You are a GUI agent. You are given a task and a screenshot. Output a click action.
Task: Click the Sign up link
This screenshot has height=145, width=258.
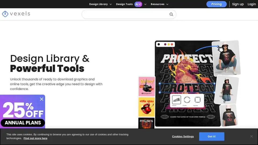click(x=238, y=4)
